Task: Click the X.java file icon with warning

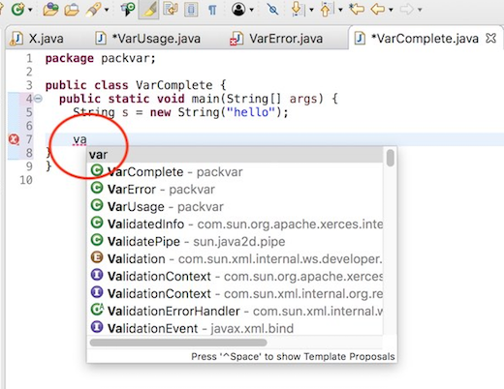Action: coord(16,39)
